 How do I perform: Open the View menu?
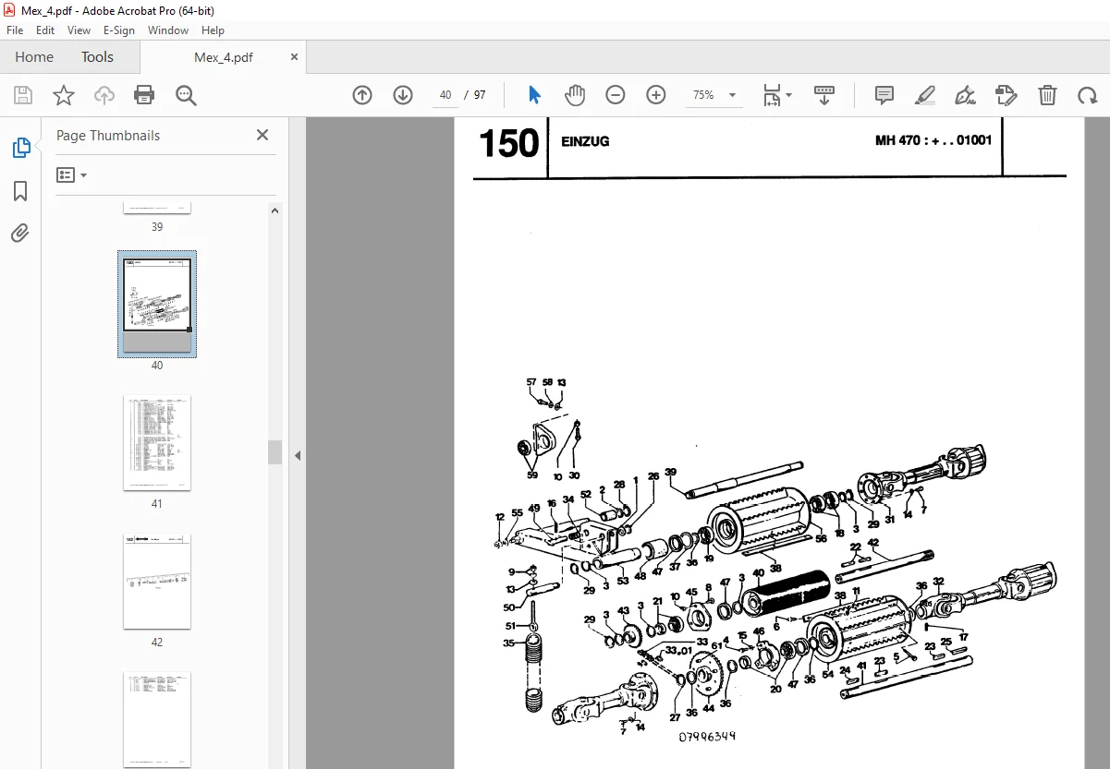pos(79,30)
